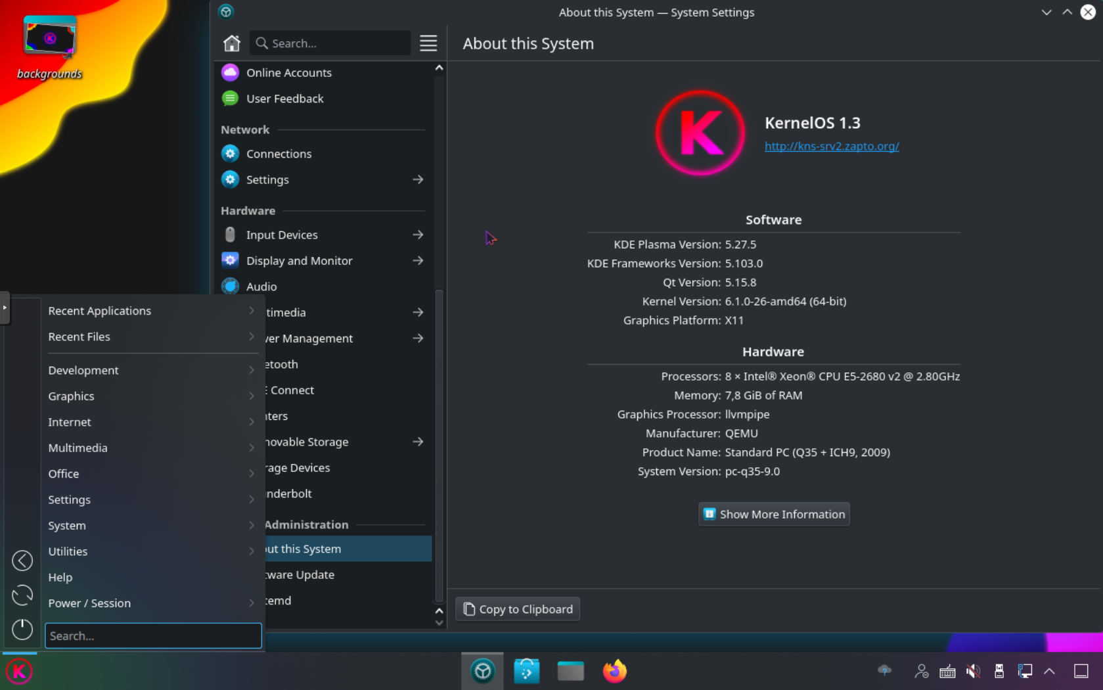Click the KernelOS logo

click(700, 133)
